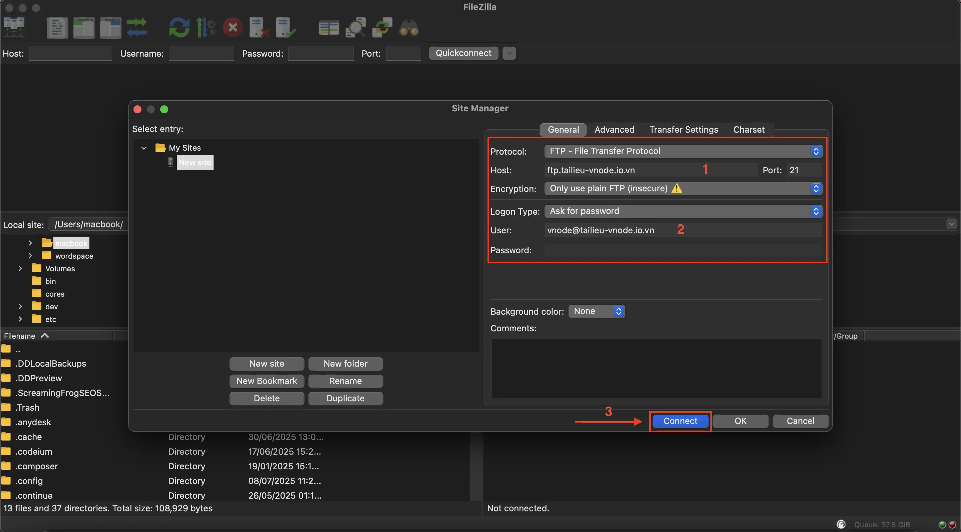Open recursive file search binoculars icon
The image size is (961, 532).
coord(409,28)
